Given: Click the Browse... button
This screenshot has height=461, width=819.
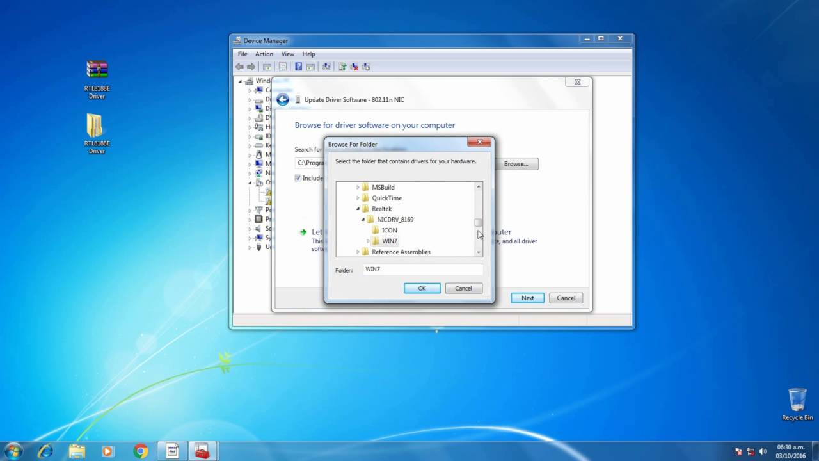Looking at the screenshot, I should point(516,164).
